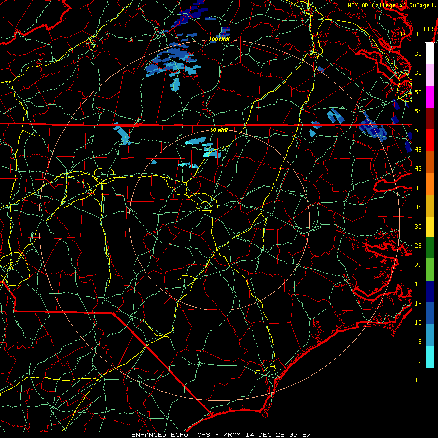Click the "2" legend value
Screen dimensions: 438x438
[x=420, y=361]
